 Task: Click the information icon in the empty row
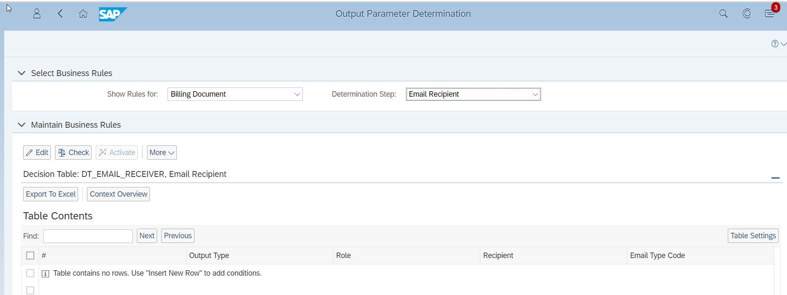pyautogui.click(x=45, y=274)
